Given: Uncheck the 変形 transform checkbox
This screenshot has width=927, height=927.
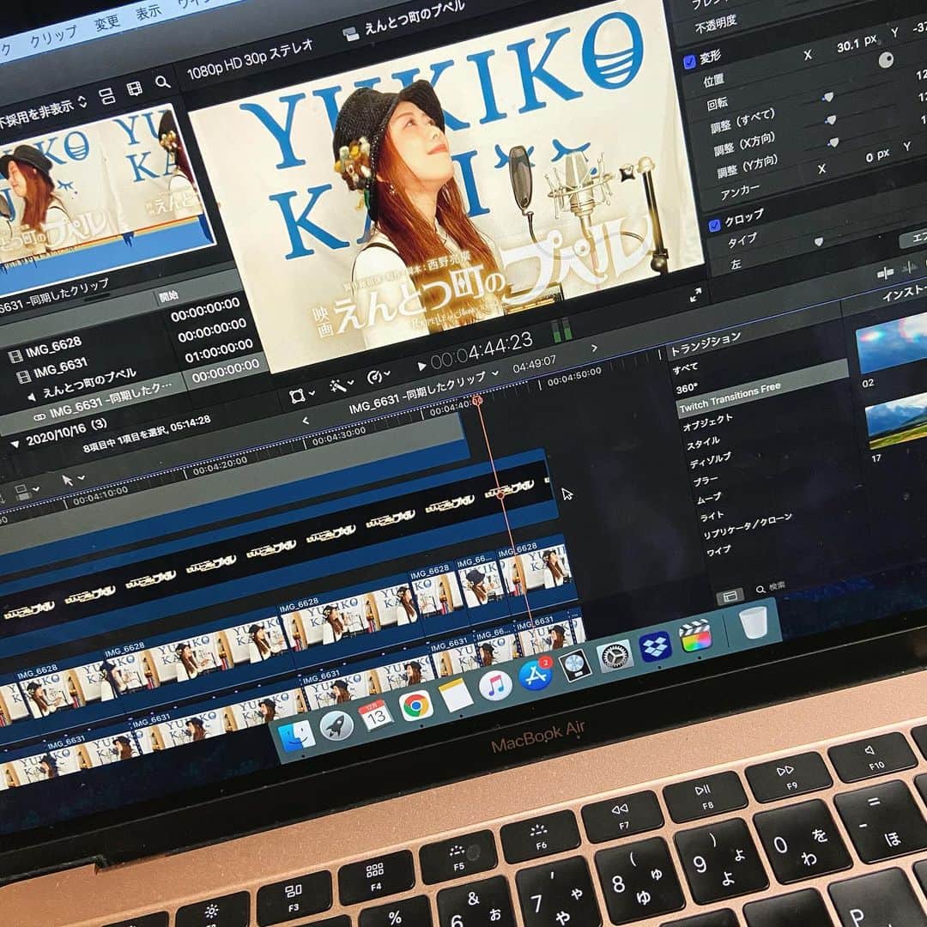Looking at the screenshot, I should click(689, 62).
